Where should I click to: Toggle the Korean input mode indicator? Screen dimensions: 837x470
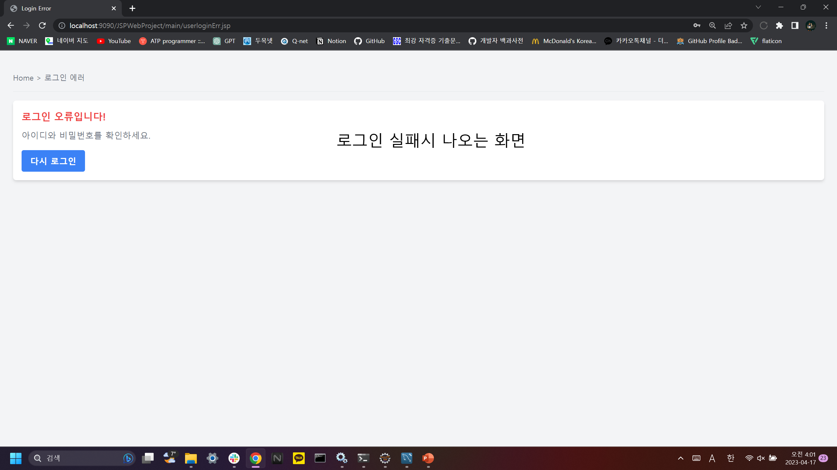click(730, 458)
